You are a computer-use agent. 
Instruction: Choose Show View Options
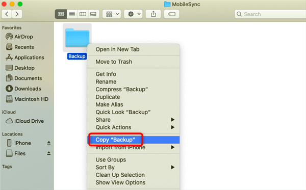click(x=133, y=182)
